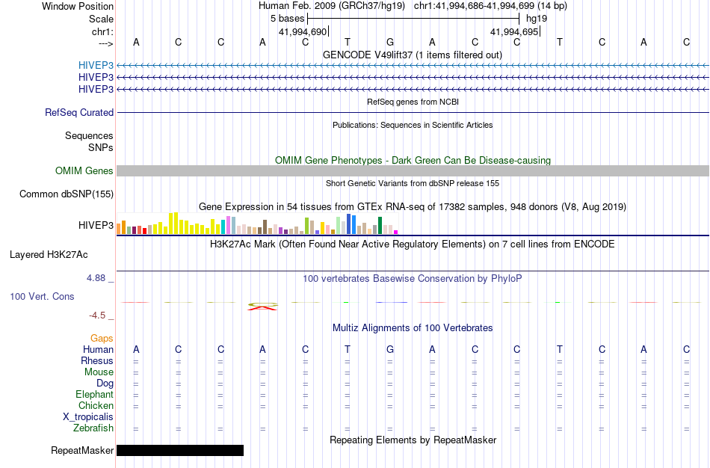Click the Human species label

coord(98,349)
